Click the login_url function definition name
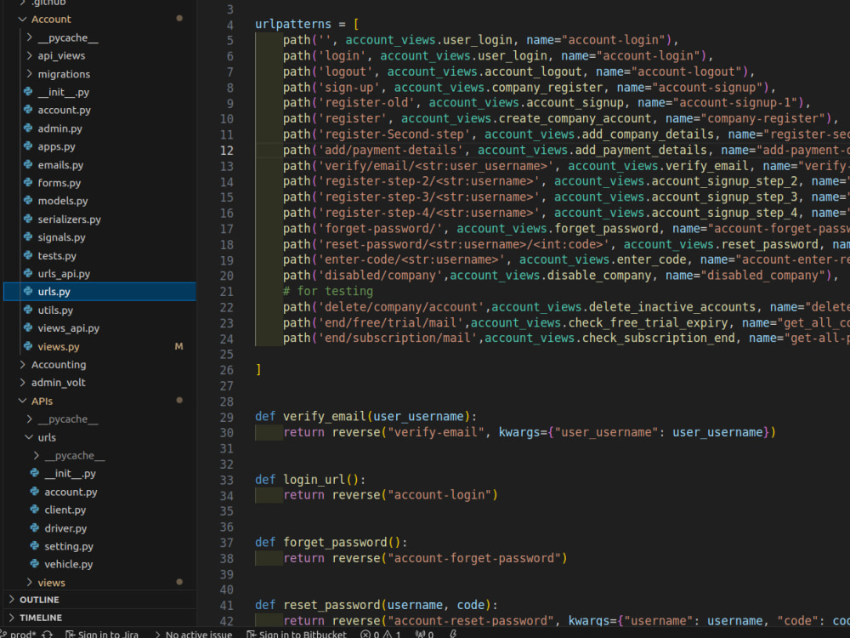The height and width of the screenshot is (638, 850). [314, 480]
